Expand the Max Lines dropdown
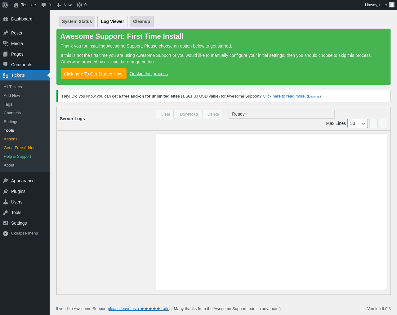 (x=358, y=123)
